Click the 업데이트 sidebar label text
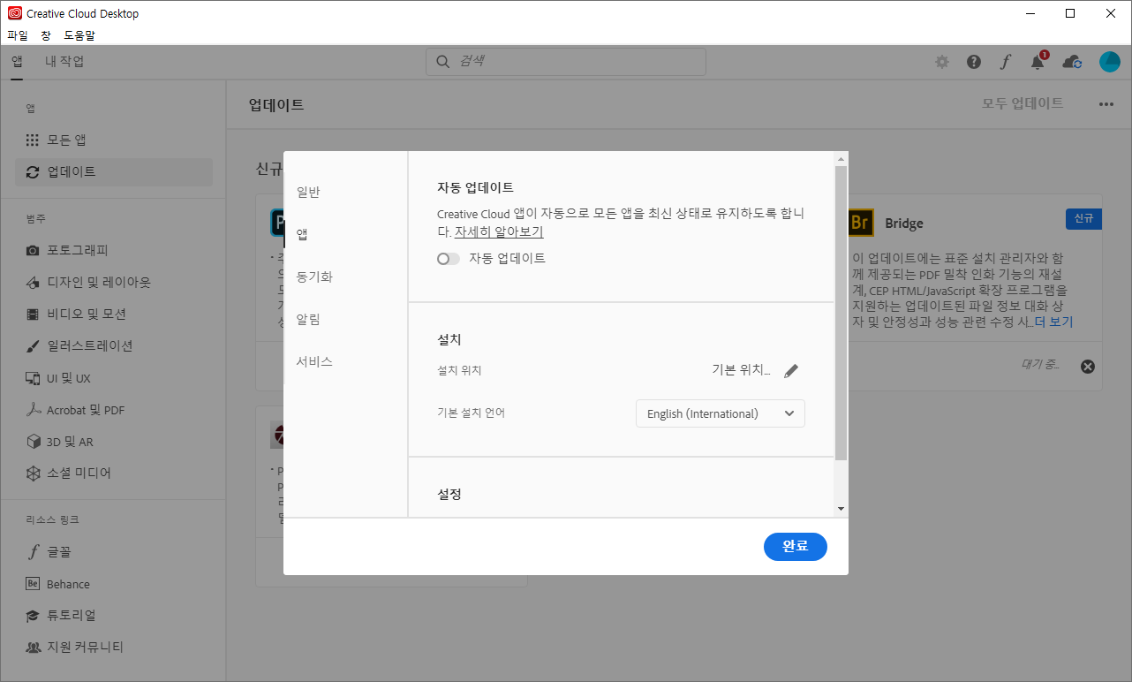Screen dimensions: 1132x682 (x=72, y=172)
